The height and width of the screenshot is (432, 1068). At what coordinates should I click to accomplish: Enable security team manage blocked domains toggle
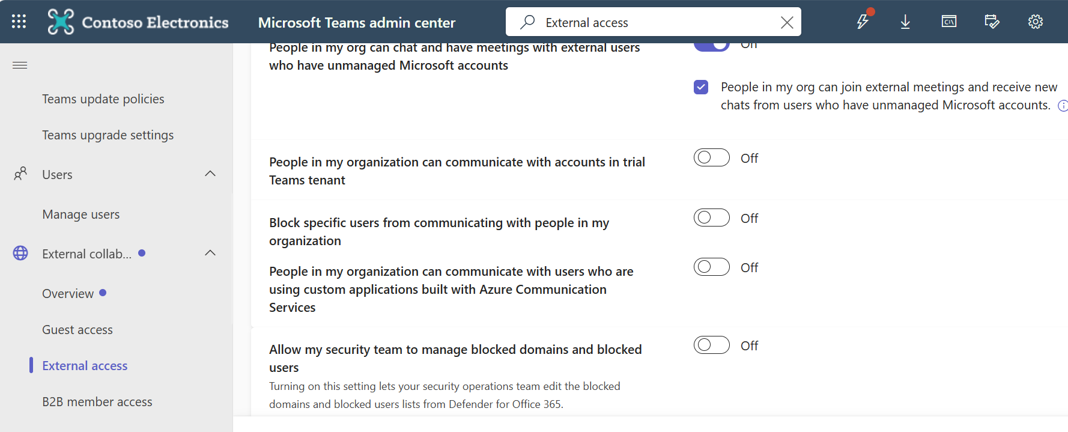(711, 345)
